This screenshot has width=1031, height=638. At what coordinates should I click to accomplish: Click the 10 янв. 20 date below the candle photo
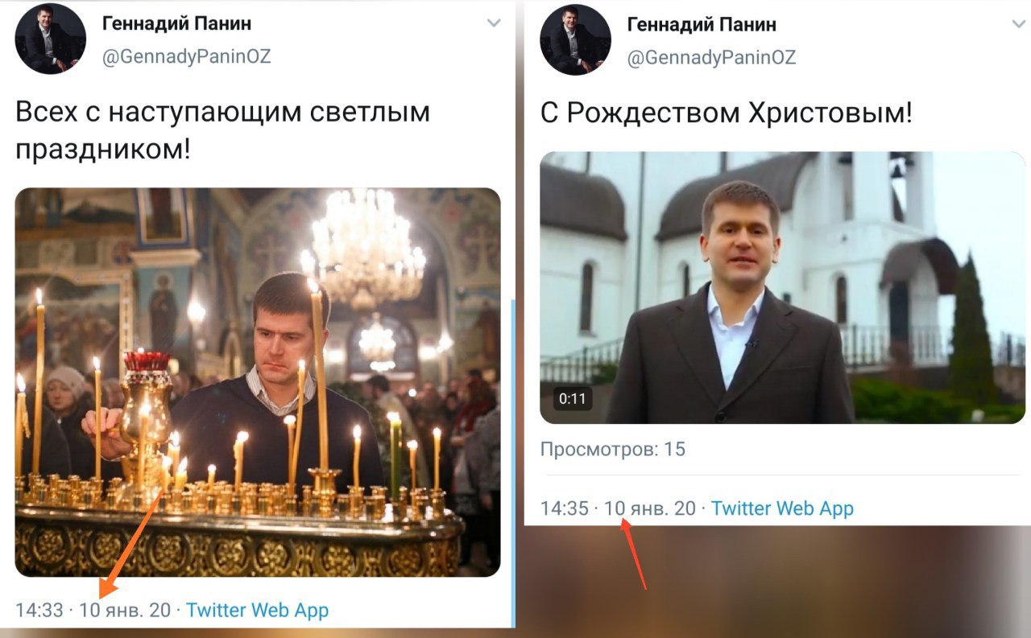125,610
